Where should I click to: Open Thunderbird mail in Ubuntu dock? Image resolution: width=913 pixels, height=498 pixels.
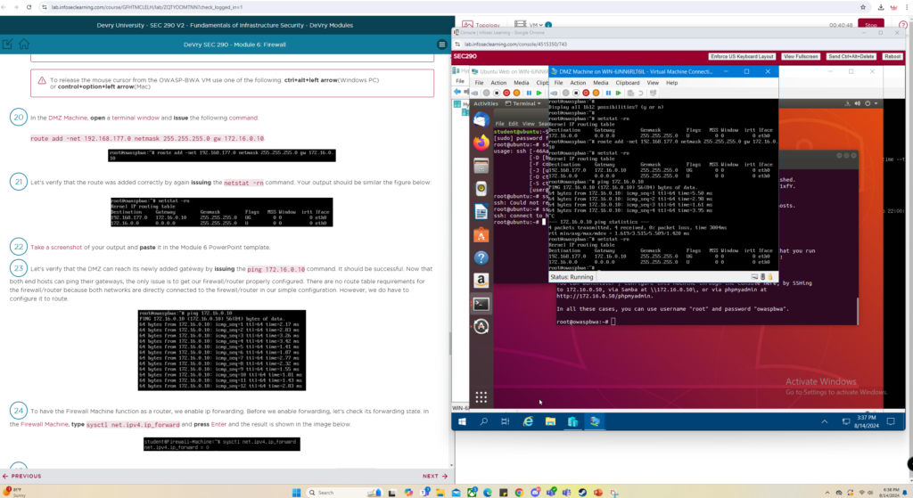tap(481, 118)
